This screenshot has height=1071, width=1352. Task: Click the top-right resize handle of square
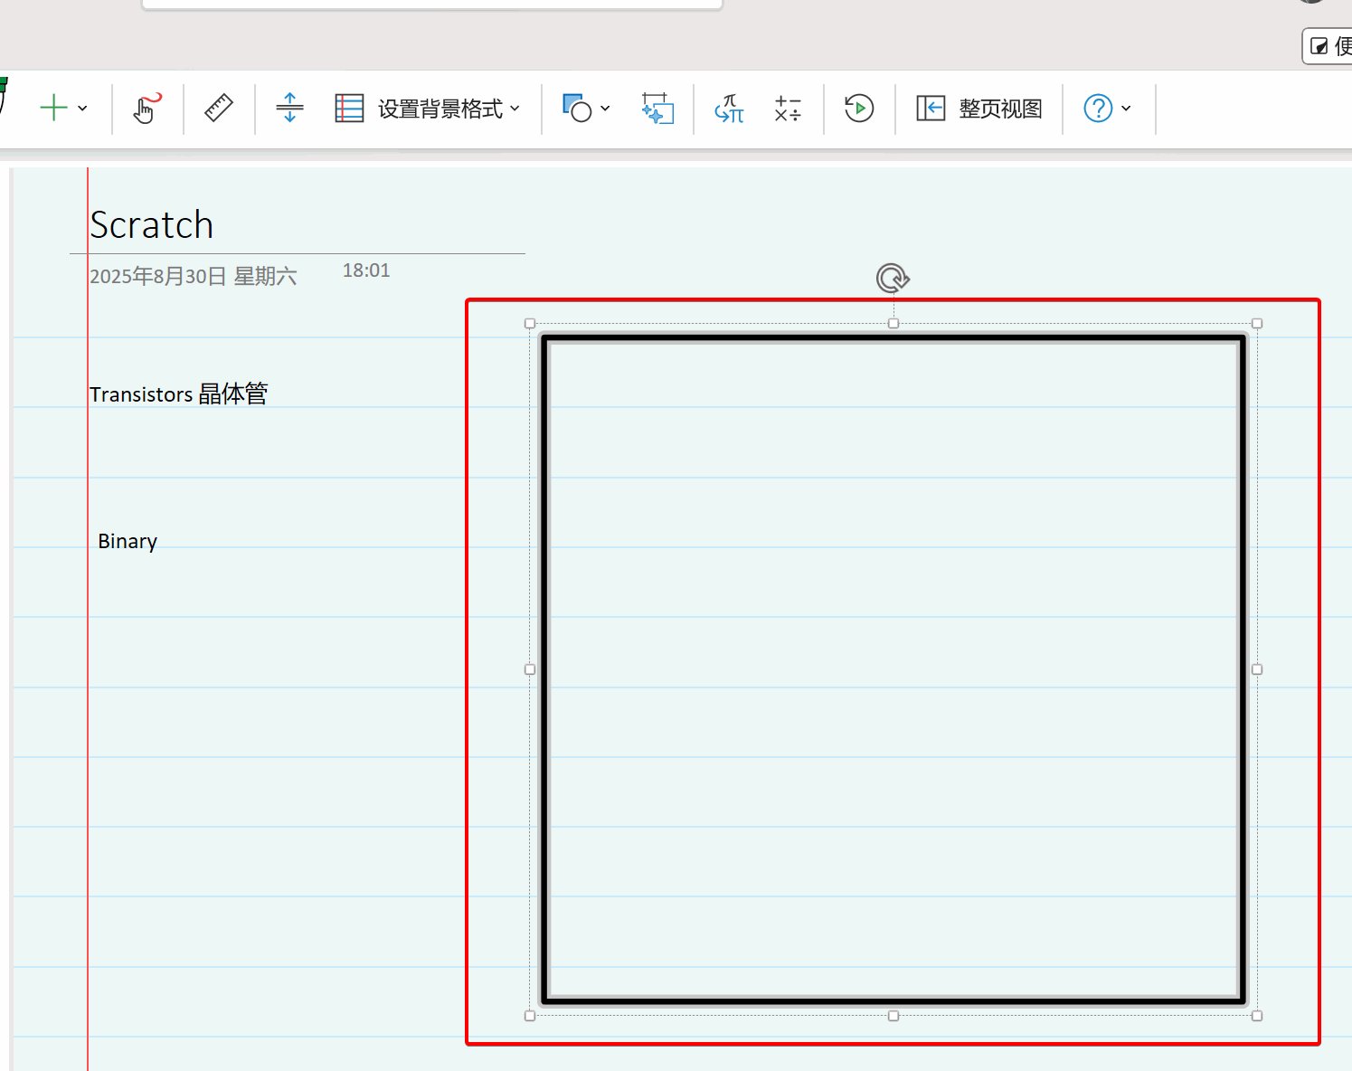click(x=1256, y=324)
